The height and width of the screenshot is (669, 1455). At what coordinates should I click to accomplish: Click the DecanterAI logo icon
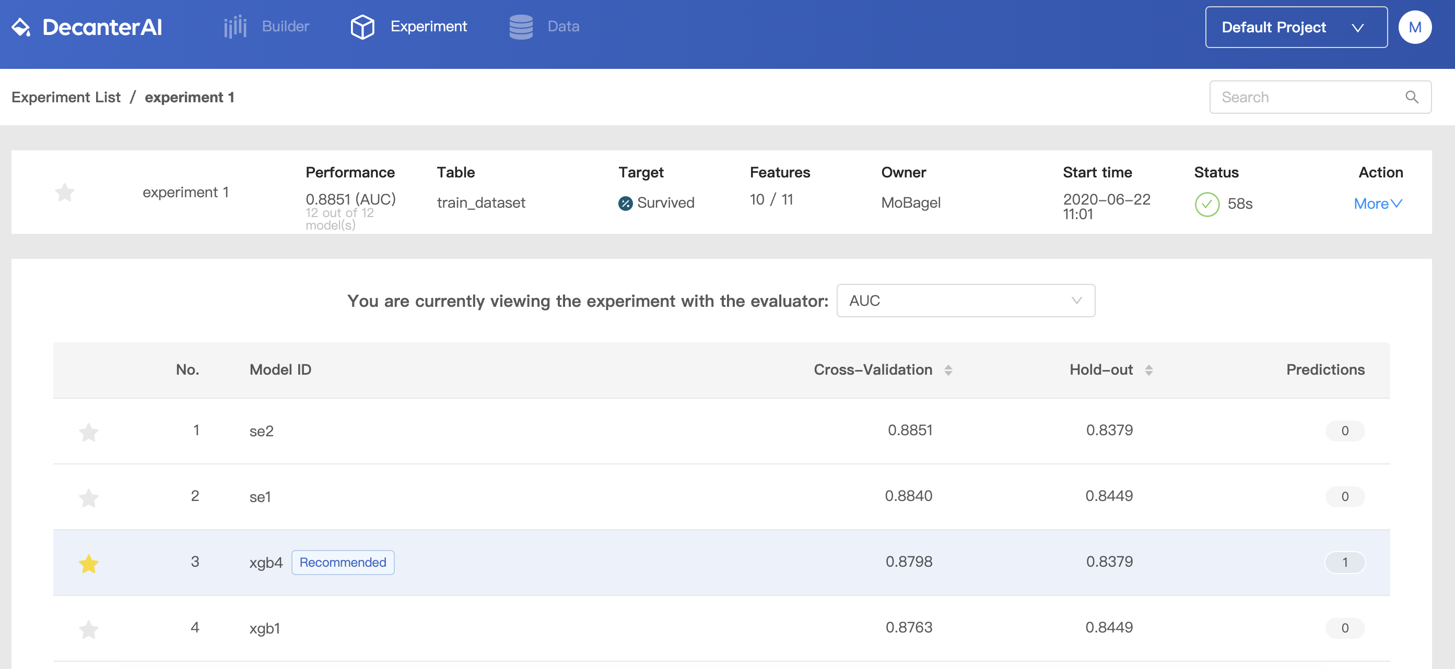[x=21, y=27]
